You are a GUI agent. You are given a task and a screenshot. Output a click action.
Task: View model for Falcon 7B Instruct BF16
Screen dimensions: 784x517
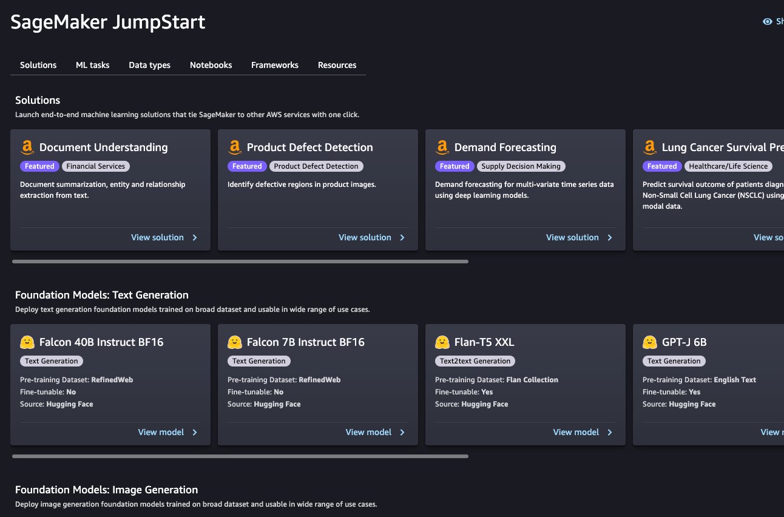coord(368,433)
